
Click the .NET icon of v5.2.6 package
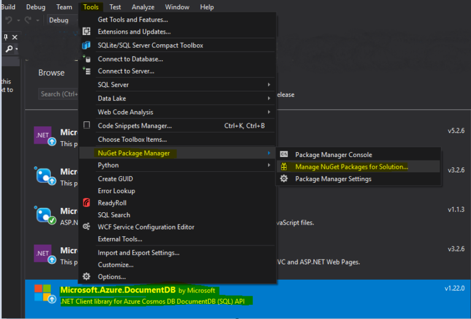pos(45,136)
